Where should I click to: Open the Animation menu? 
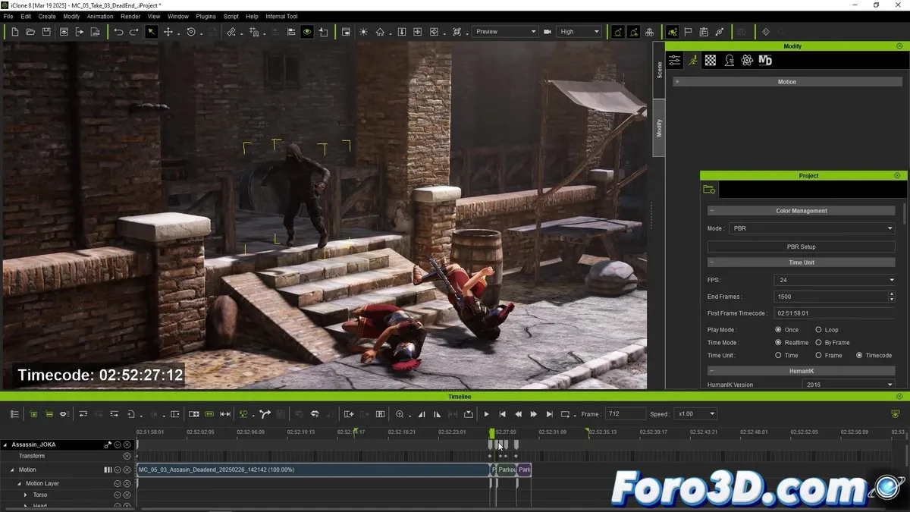coord(100,16)
